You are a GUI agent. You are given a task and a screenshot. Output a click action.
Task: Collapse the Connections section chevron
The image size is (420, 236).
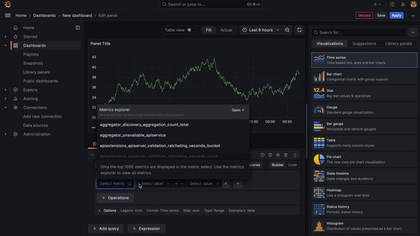[x=6, y=108]
